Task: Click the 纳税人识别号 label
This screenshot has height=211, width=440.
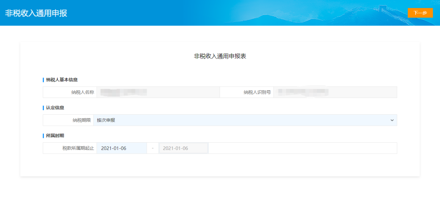Action: tap(257, 92)
